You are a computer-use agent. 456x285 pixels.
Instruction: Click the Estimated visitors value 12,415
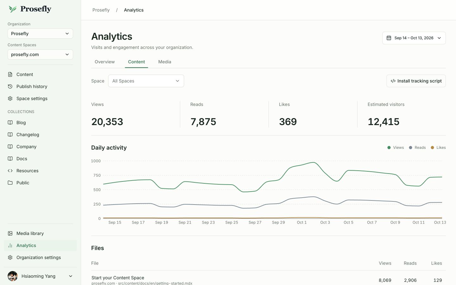pos(383,122)
